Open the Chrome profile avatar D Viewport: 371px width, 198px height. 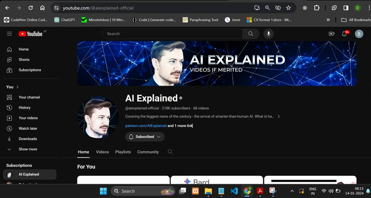pyautogui.click(x=358, y=8)
